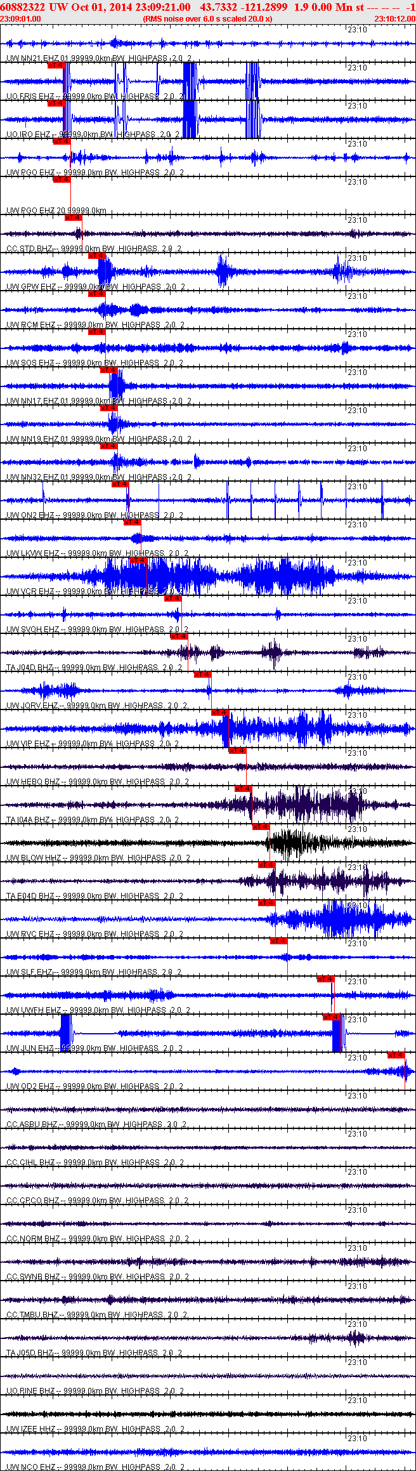Click red pick marker on UW OD2 trace

click(396, 1055)
